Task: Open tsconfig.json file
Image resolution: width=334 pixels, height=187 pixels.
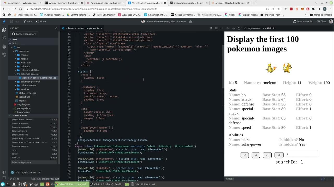Action: coord(24,112)
